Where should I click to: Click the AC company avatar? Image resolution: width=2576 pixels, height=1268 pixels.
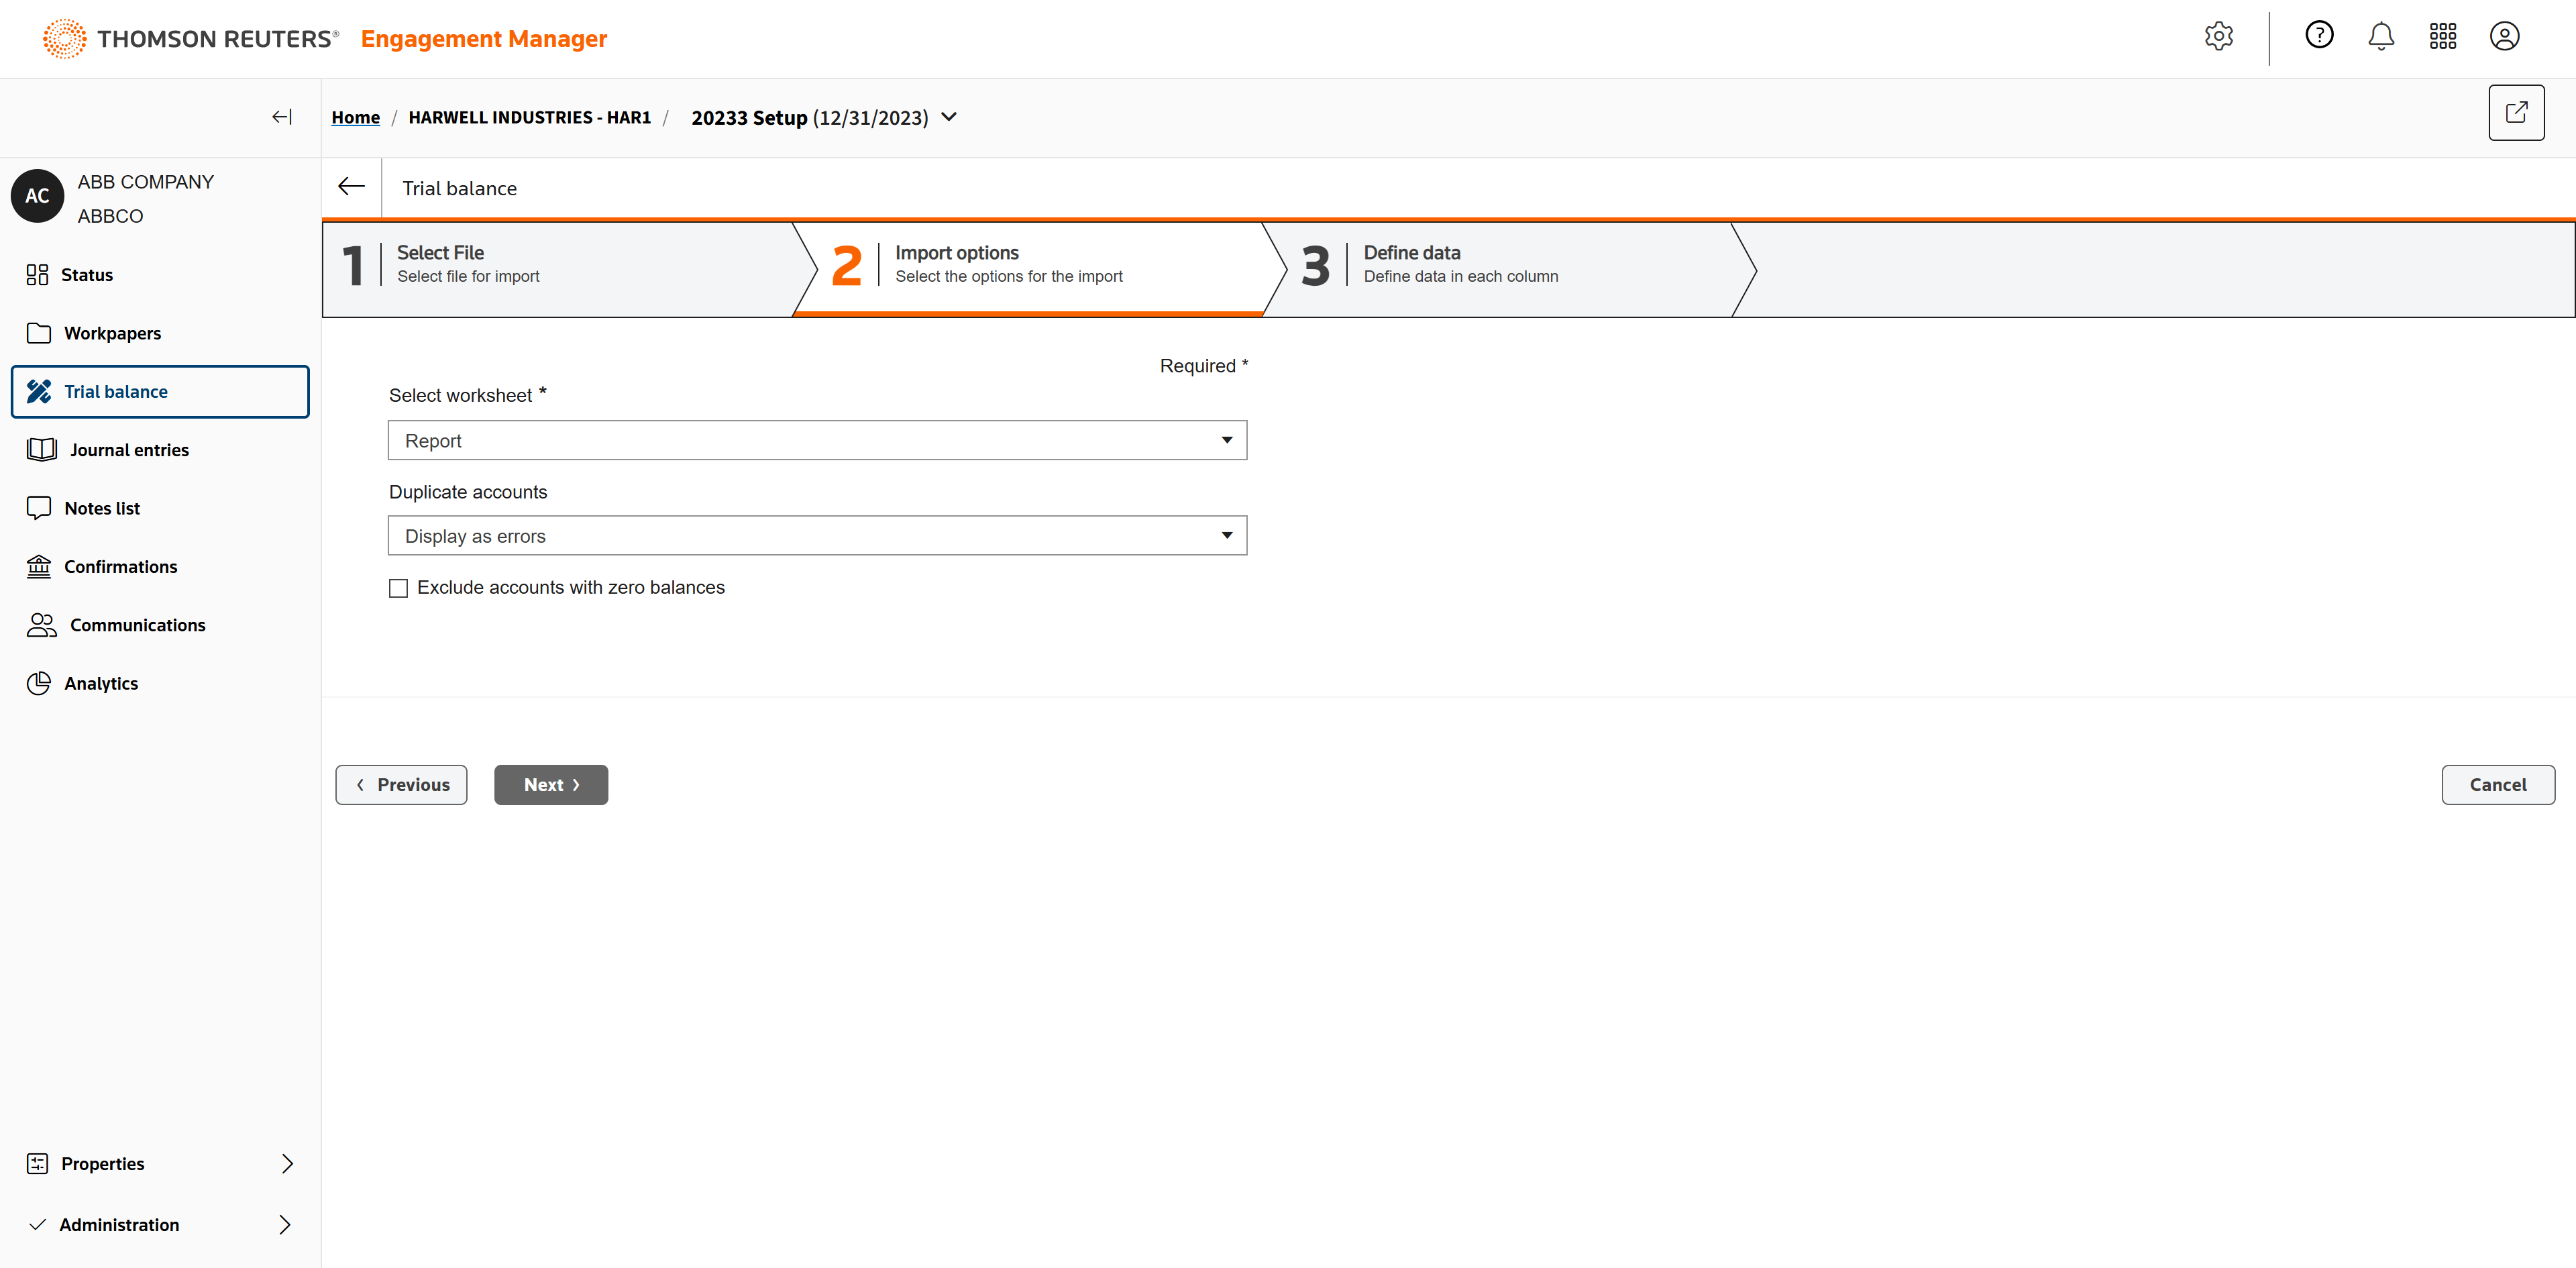tap(37, 196)
